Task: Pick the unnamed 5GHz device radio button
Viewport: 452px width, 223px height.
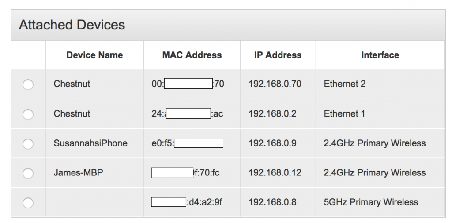Action: (x=28, y=203)
